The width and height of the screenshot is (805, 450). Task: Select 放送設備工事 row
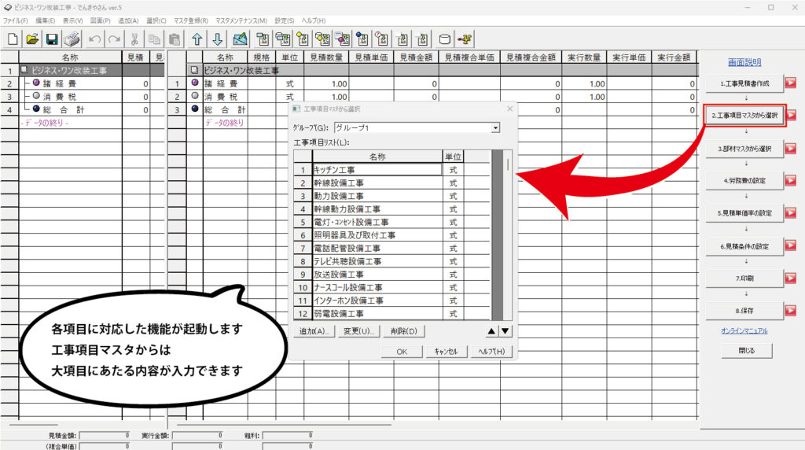point(377,275)
